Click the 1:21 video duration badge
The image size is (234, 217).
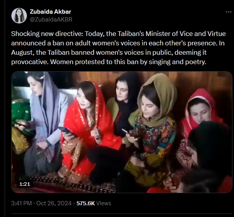click(x=25, y=184)
